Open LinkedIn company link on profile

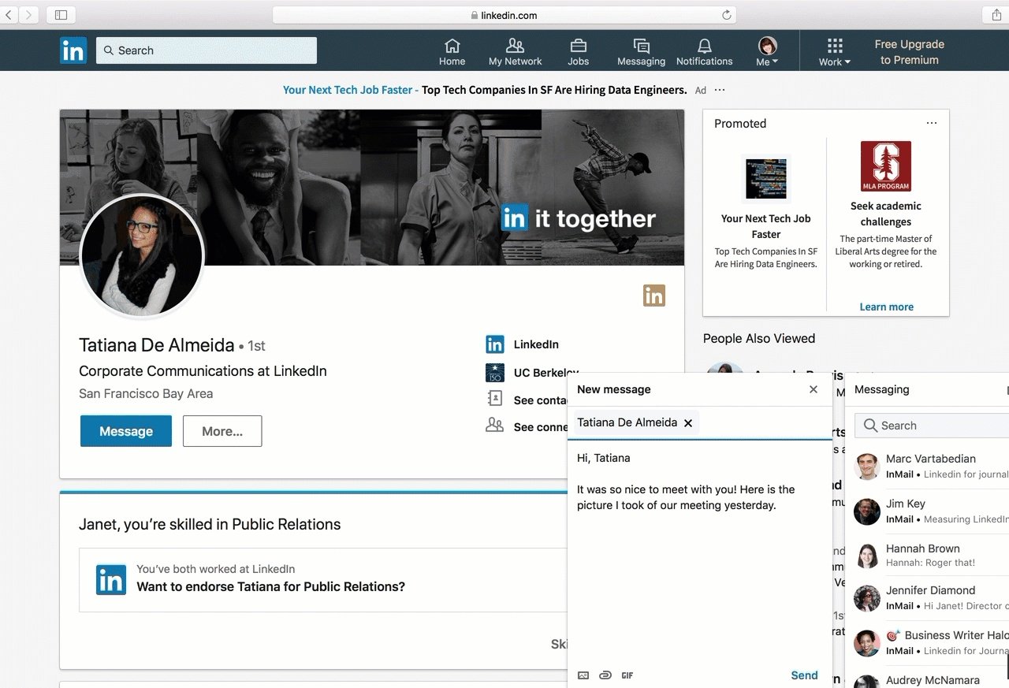point(536,344)
